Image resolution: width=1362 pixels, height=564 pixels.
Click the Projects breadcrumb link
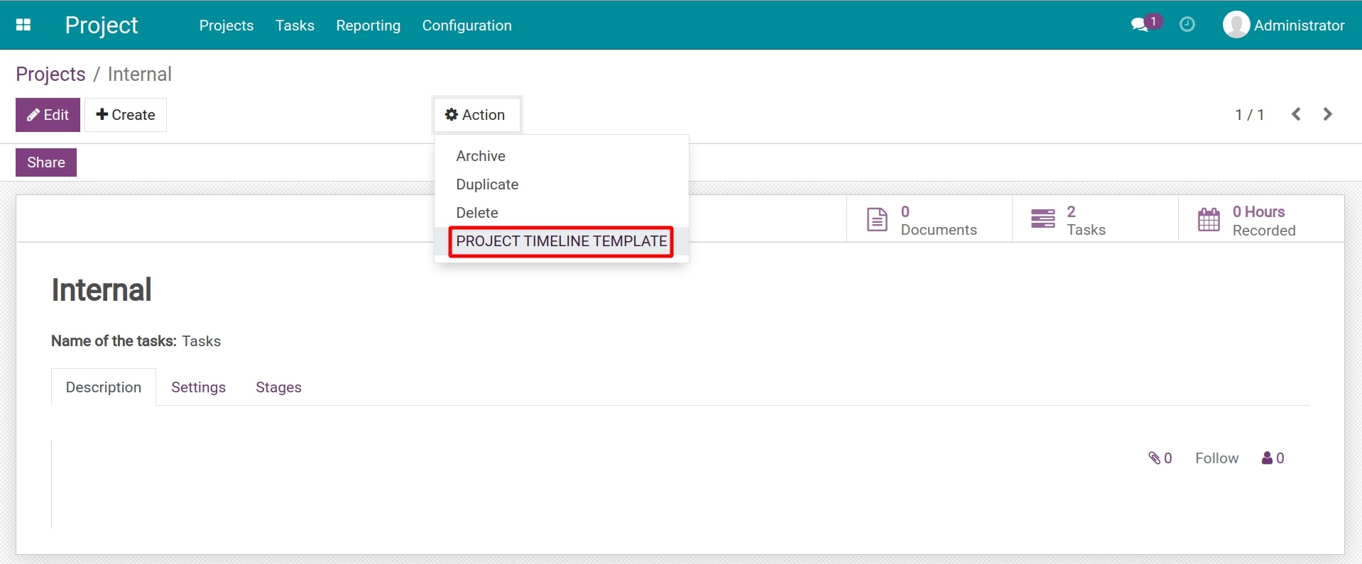(50, 74)
